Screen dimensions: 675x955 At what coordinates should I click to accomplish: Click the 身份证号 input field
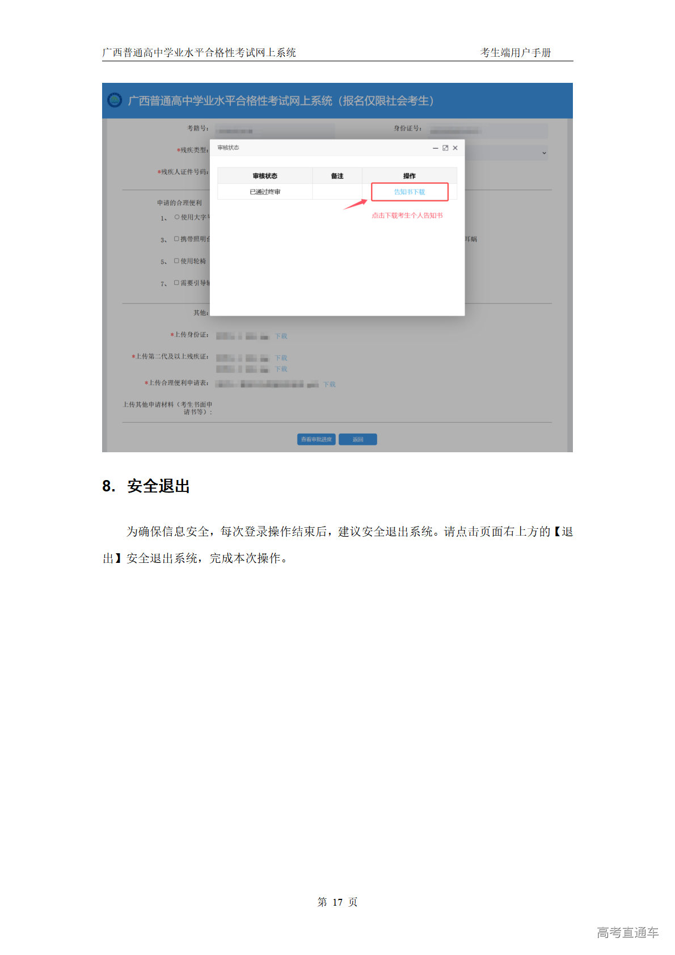(488, 131)
